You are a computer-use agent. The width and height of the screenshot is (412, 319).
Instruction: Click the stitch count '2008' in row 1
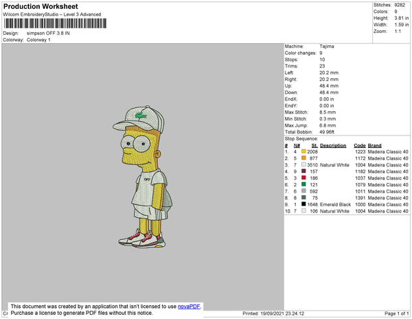tap(312, 152)
